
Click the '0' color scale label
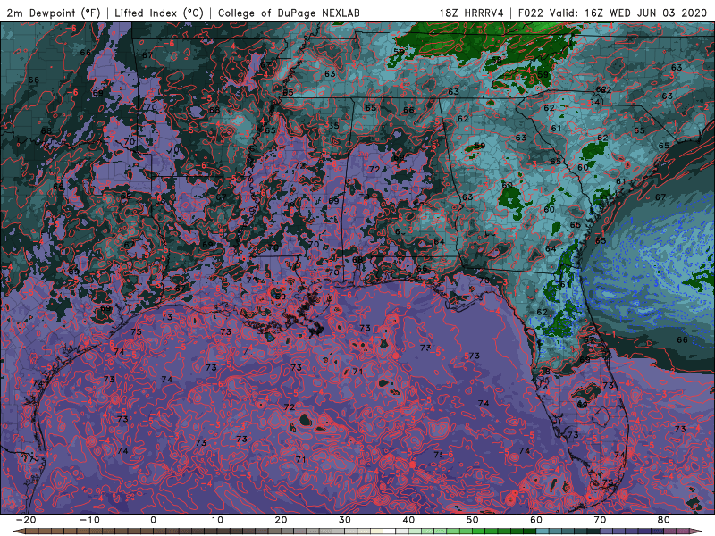153,520
